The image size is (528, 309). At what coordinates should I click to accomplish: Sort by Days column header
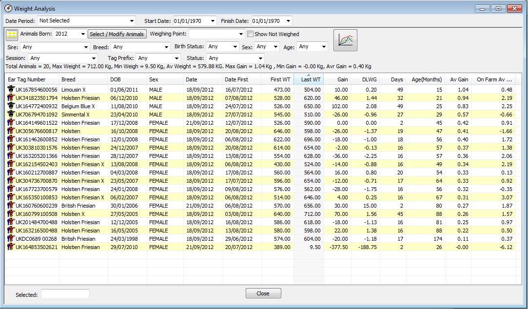click(x=393, y=79)
